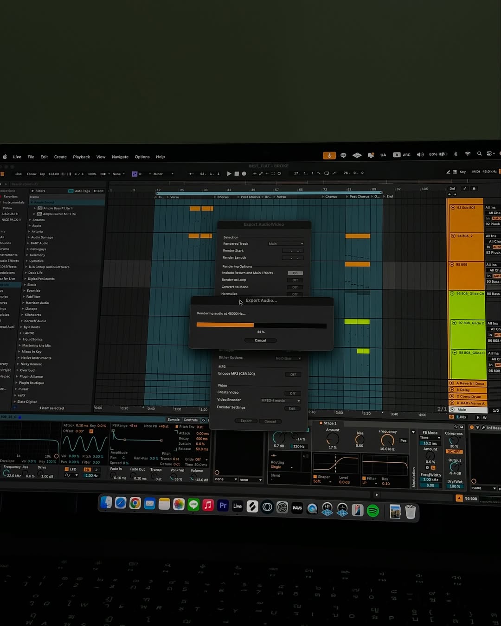501x626 pixels.
Task: Open Safari from the dock
Action: (121, 503)
